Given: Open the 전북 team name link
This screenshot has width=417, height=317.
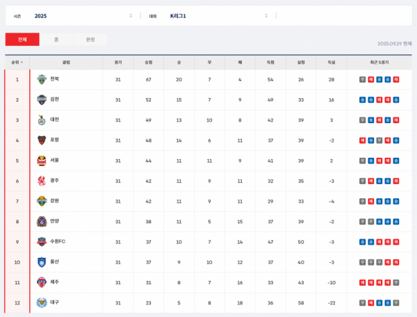Looking at the screenshot, I should click(x=54, y=79).
